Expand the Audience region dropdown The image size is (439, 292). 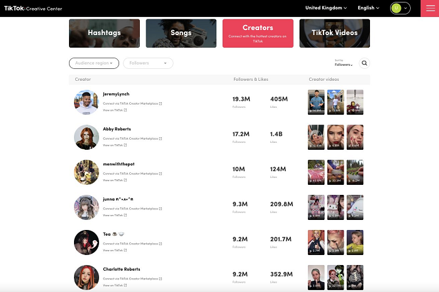[x=94, y=63]
